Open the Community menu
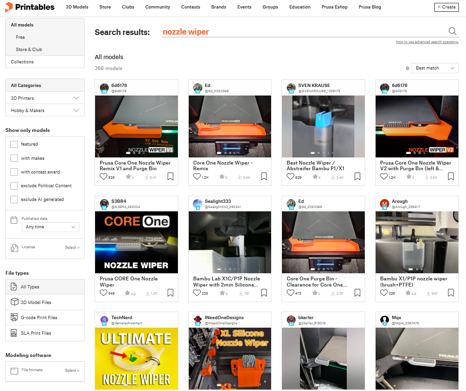 (x=158, y=7)
